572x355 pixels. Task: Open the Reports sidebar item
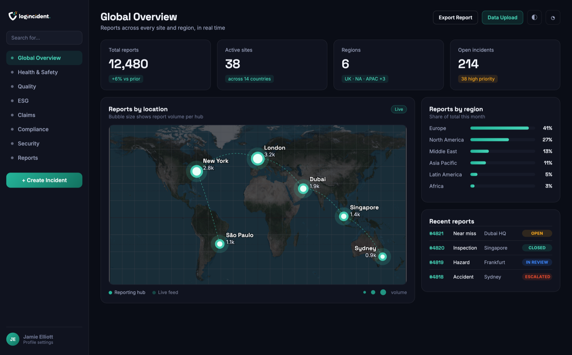[44, 158]
